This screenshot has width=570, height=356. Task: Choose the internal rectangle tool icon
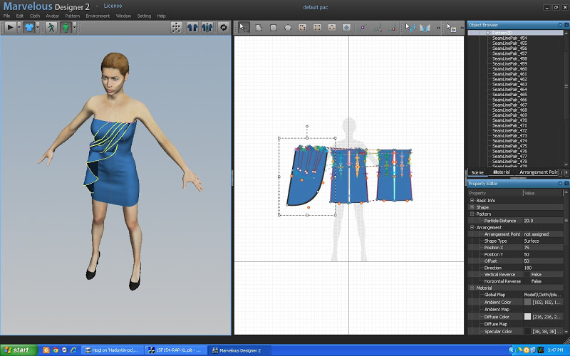point(317,28)
